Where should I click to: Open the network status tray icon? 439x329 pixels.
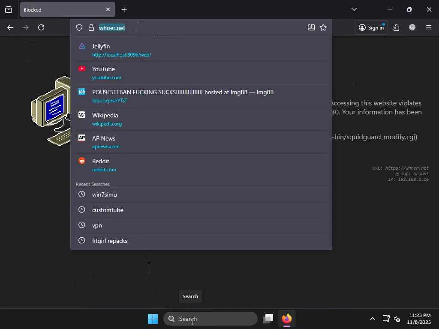[386, 319]
